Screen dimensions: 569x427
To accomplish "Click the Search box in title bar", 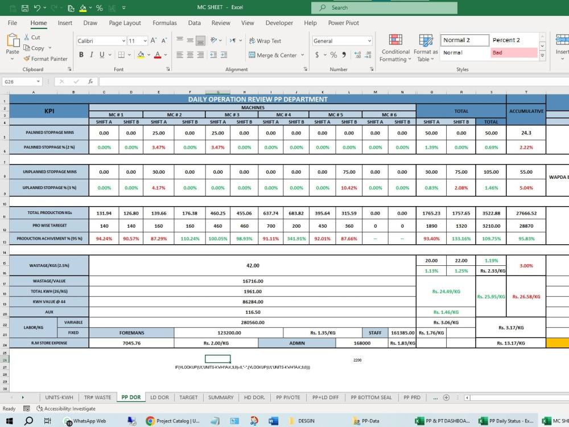I will click(x=384, y=7).
